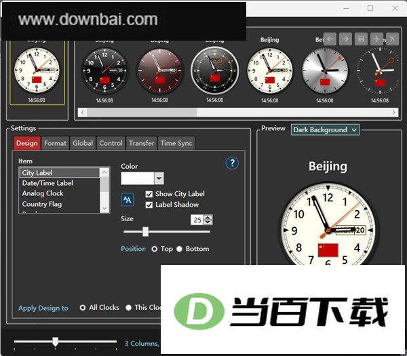Image resolution: width=407 pixels, height=356 pixels.
Task: Toggle Show City Label checkbox
Action: point(149,194)
